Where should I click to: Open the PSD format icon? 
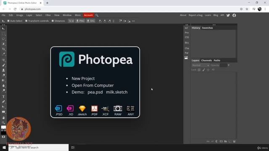[59, 110]
